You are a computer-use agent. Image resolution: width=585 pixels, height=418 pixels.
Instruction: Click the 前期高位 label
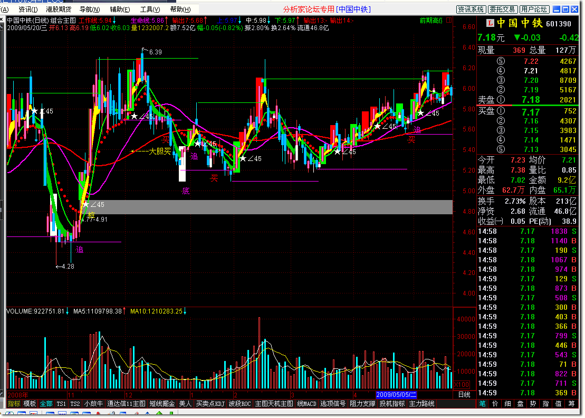[x=431, y=21]
